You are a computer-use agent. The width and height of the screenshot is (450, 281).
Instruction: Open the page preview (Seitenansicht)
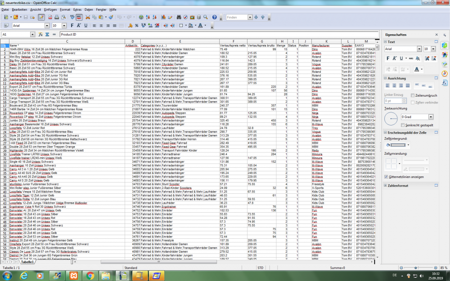[x=63, y=18]
